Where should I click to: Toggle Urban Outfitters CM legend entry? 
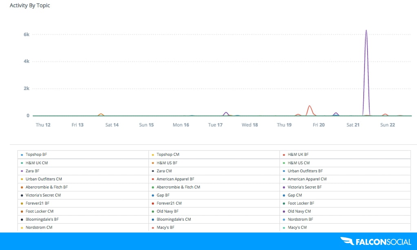pyautogui.click(x=43, y=179)
